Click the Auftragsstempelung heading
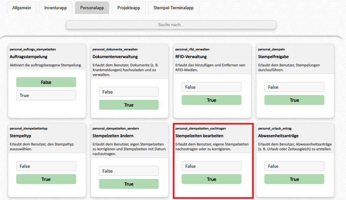 coord(28,56)
